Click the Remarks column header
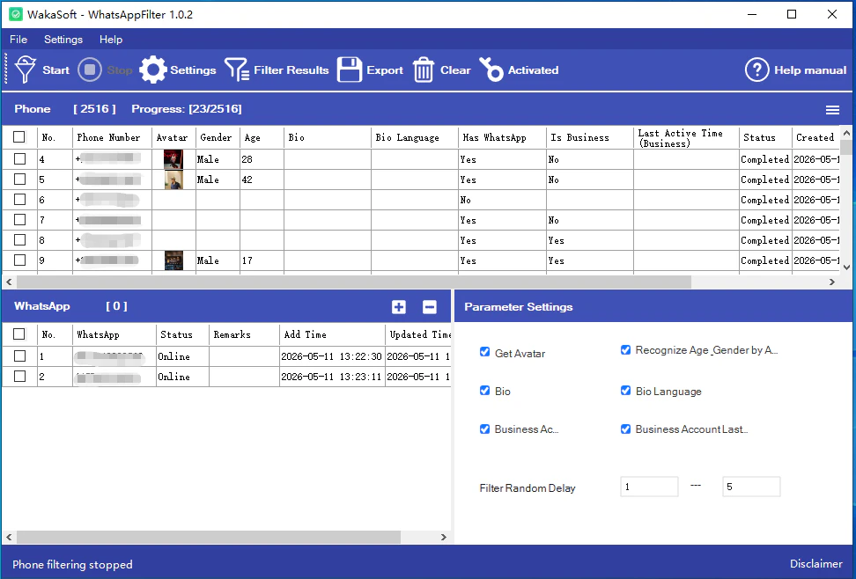The height and width of the screenshot is (579, 856). [244, 334]
